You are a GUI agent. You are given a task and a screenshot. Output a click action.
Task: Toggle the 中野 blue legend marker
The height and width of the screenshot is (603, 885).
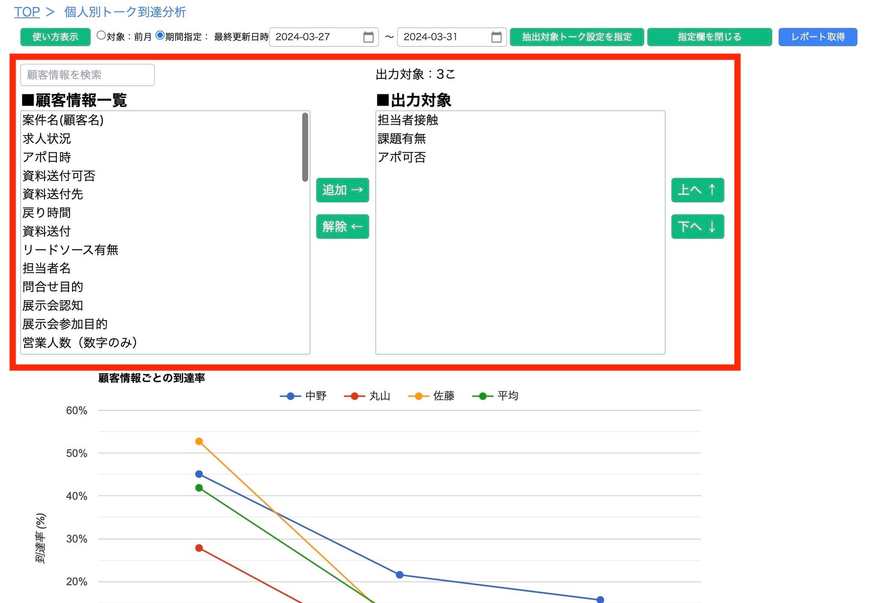point(290,396)
